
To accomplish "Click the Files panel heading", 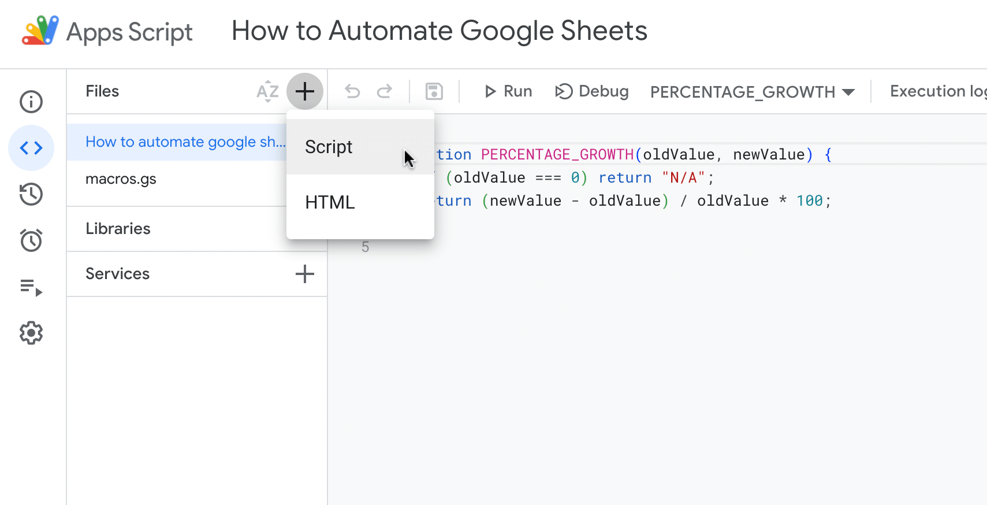I will pos(102,91).
